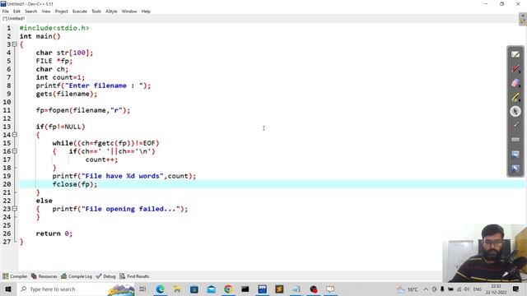Click 'char str[100];' declaration

pos(64,53)
